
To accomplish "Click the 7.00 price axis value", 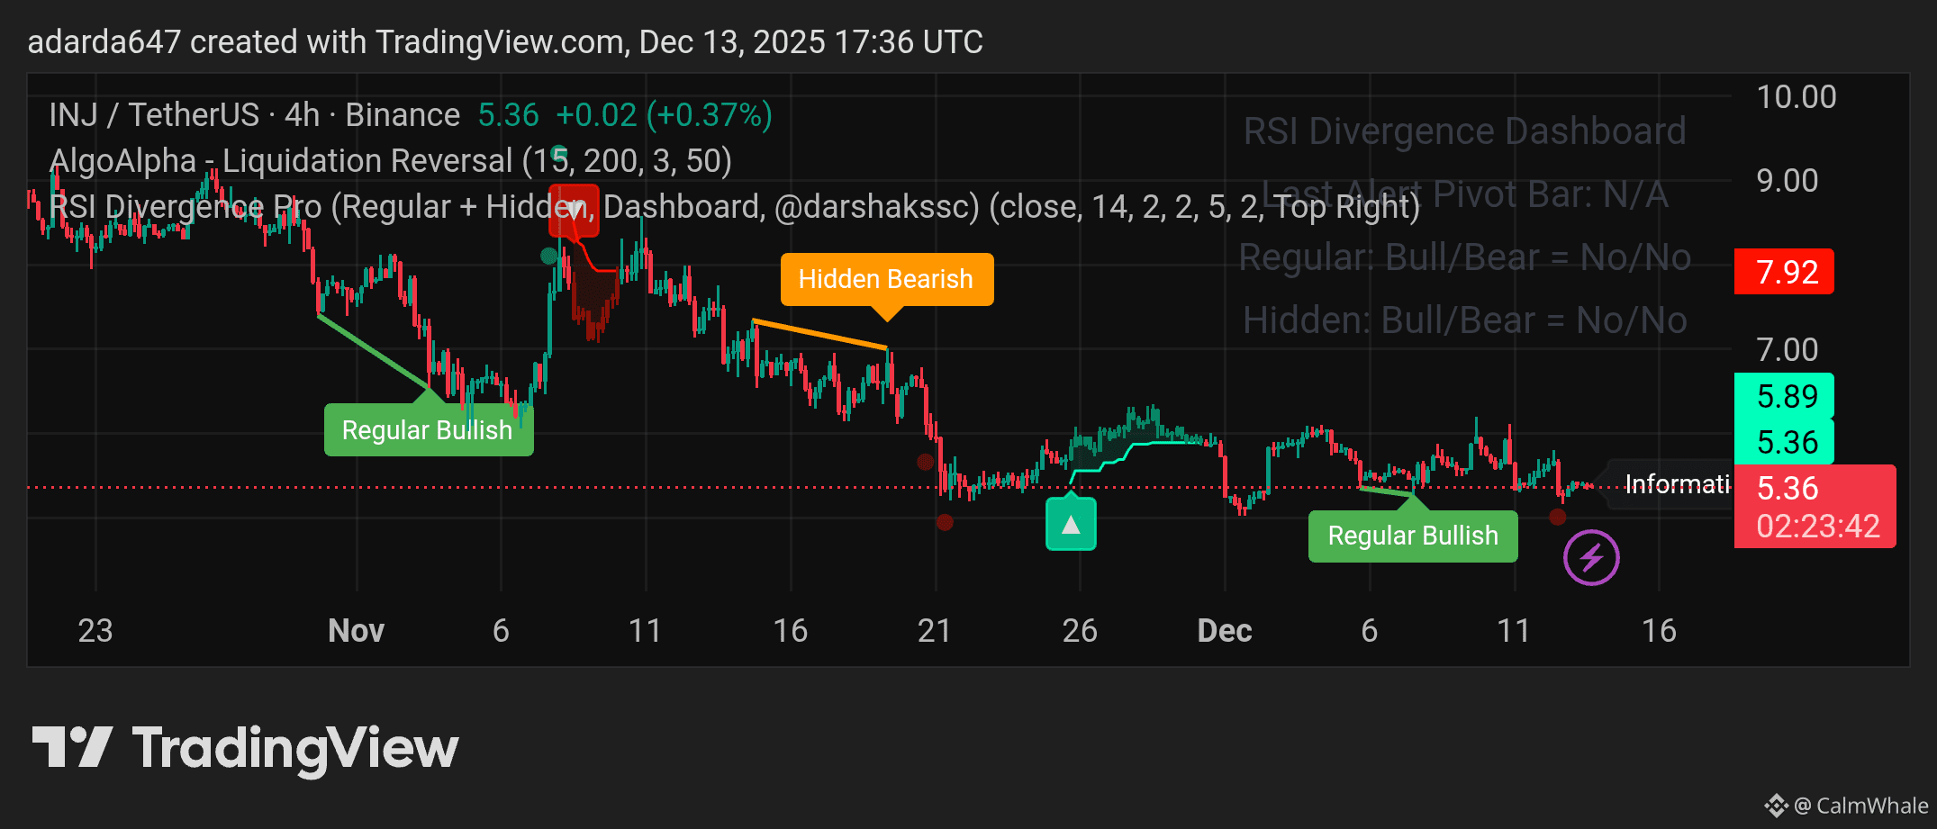I will pyautogui.click(x=1788, y=350).
